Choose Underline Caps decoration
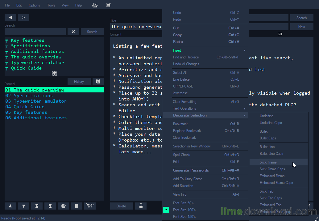This screenshot has width=319, height=221. coord(278,123)
